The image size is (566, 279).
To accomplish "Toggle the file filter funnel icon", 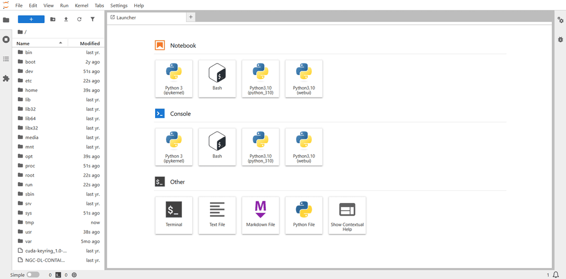I will tap(92, 19).
